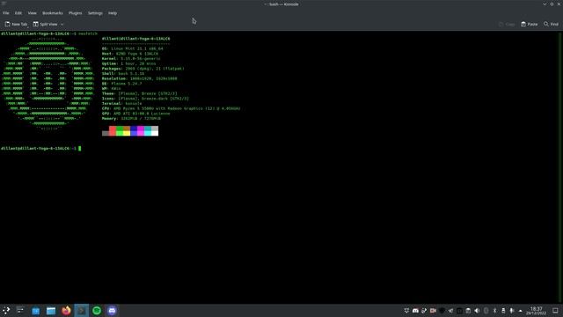Click the terminal scrollbar on the right edge
Image resolution: width=563 pixels, height=317 pixels.
coord(560,167)
